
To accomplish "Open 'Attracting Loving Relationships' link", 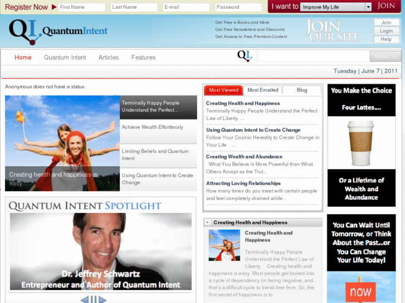I will (243, 183).
